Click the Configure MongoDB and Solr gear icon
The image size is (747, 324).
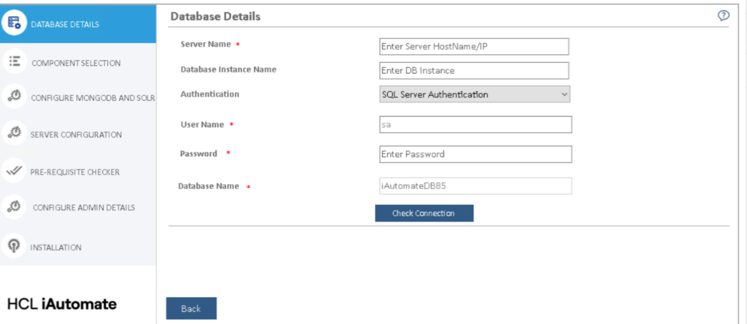[x=14, y=96]
